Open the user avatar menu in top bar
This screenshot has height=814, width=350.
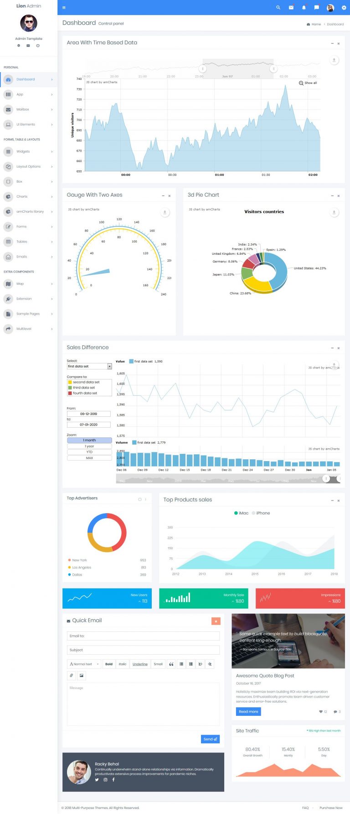[330, 8]
